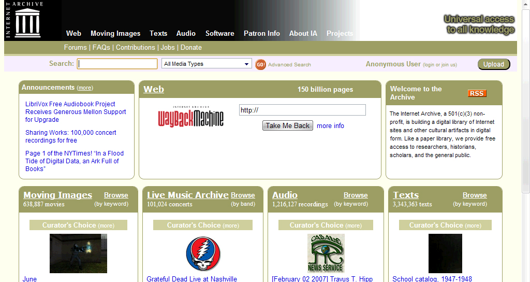Open the Projects navigation tab
Screen dimensions: 530x282
[340, 33]
